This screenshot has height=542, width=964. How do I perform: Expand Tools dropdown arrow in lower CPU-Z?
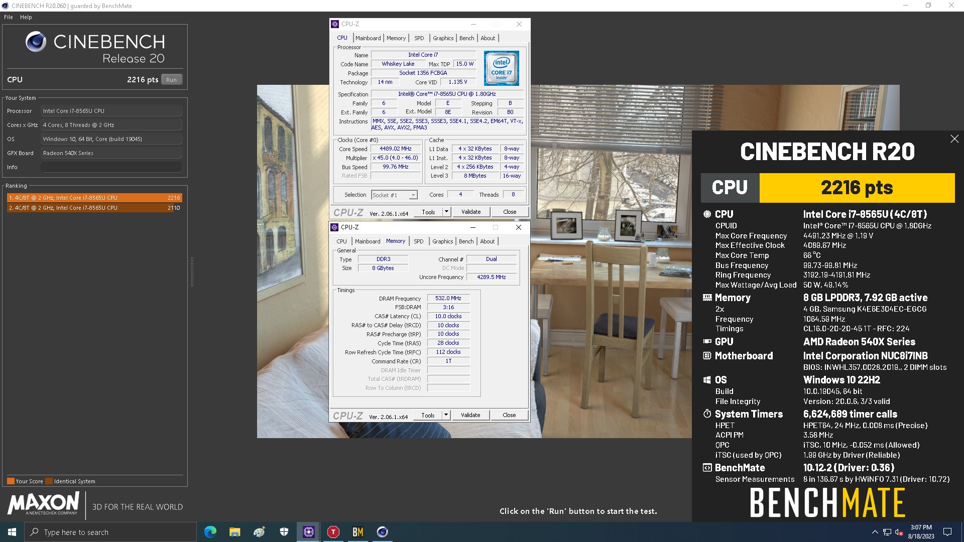click(446, 416)
